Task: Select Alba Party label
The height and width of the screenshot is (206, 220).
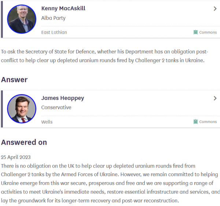Action: [x=53, y=18]
